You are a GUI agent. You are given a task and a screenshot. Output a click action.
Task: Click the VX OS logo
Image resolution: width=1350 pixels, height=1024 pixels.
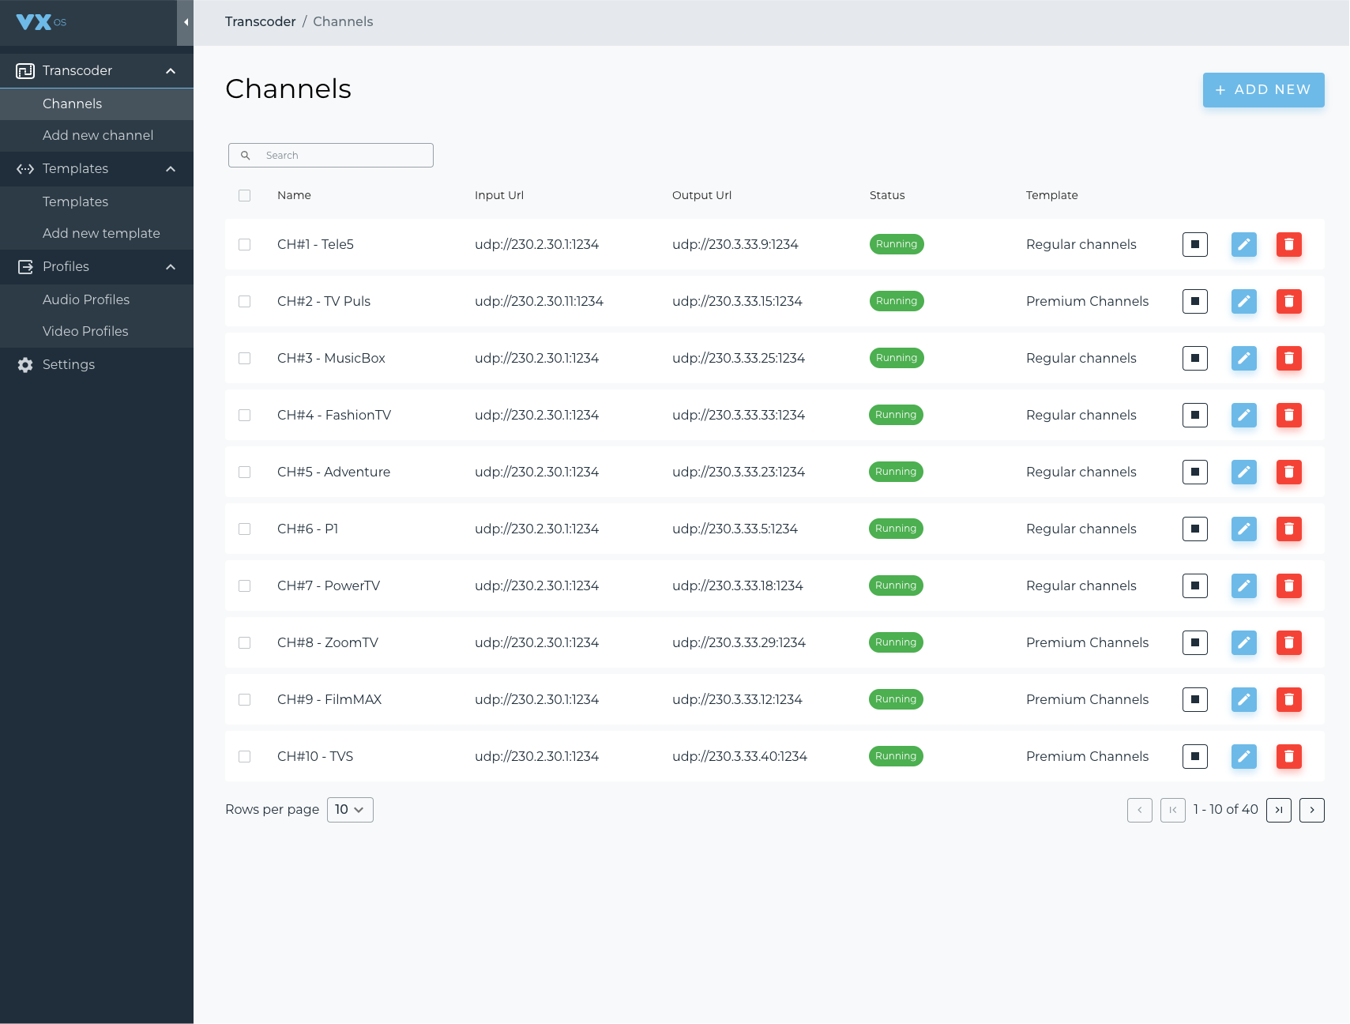41,22
